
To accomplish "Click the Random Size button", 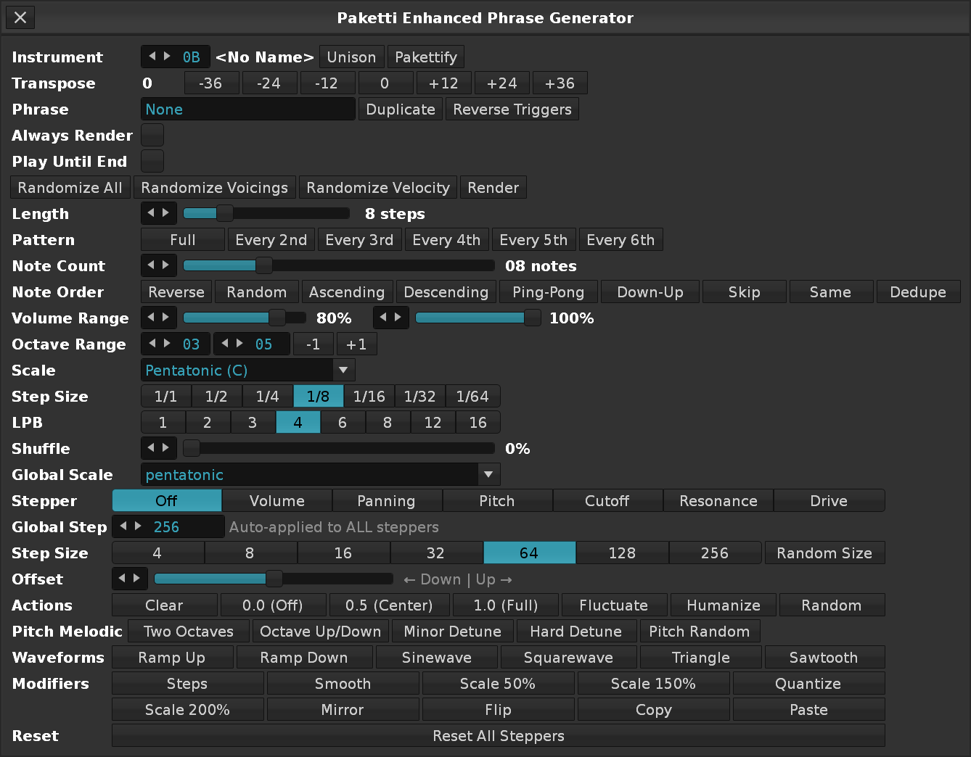I will [x=824, y=553].
